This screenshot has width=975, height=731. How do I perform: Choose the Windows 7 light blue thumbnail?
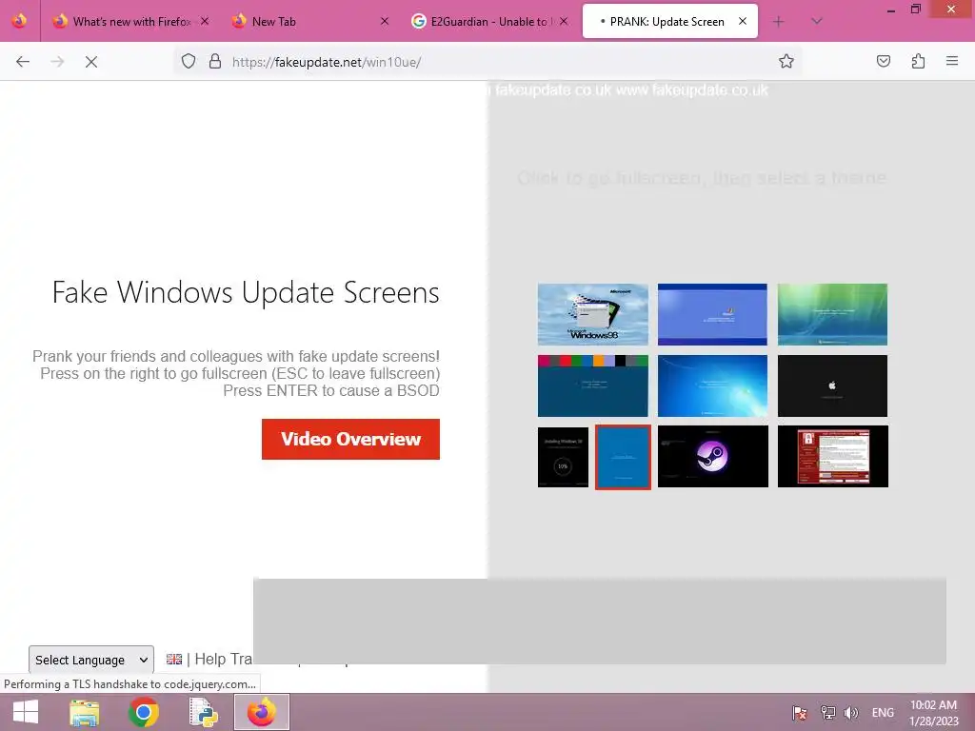[x=712, y=386]
